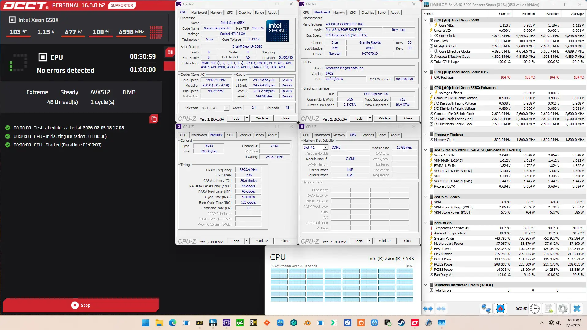
Task: Open Steam from the taskbar
Action: click(401, 323)
